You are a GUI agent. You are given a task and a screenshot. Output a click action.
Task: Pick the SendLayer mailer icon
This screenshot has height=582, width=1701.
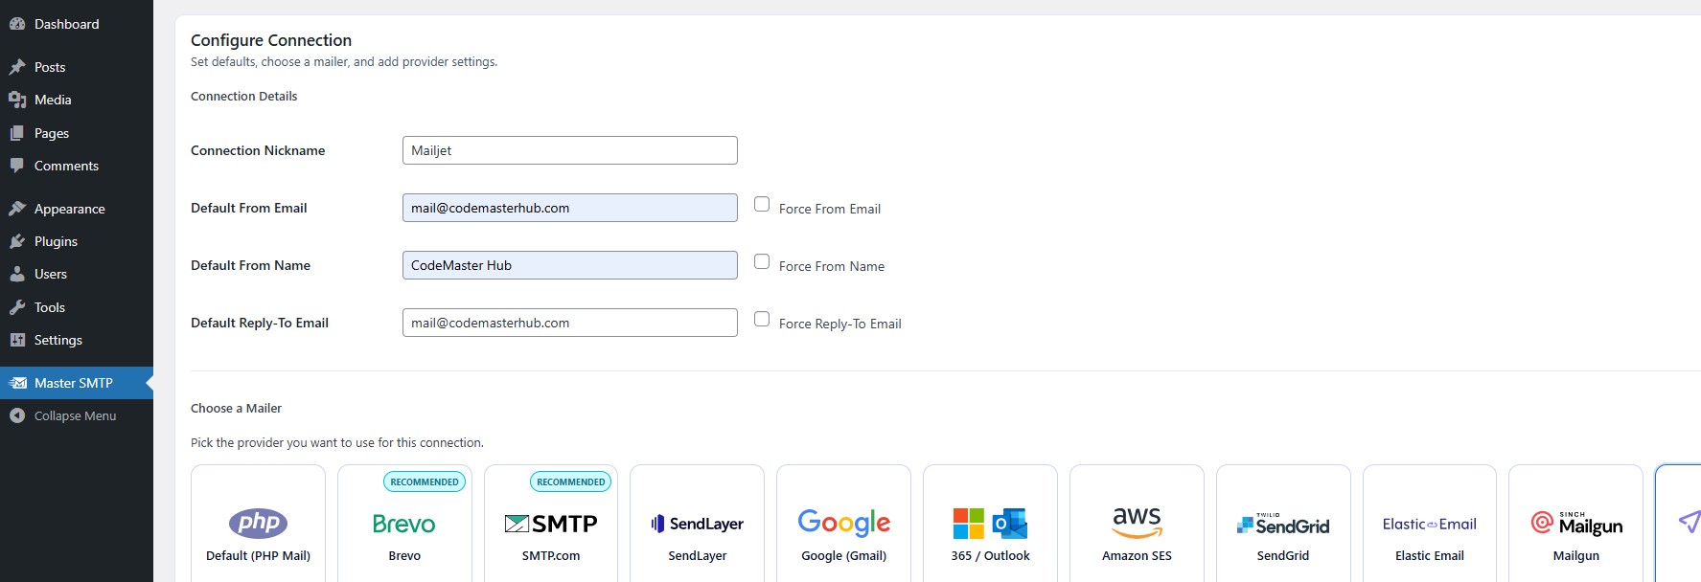click(x=698, y=524)
